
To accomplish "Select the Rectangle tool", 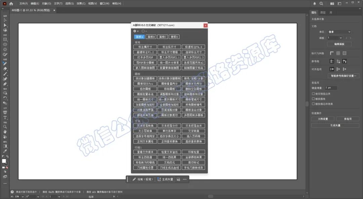I will tap(5, 40).
